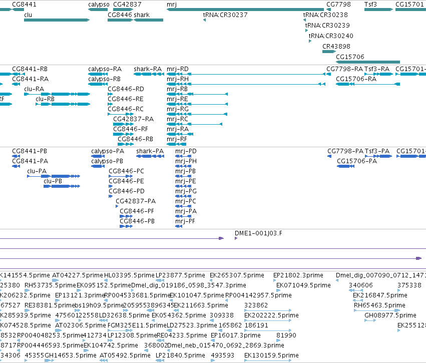Viewport: 426px width, 363px height.
Task: Click the mrj-PH protein label
Action: 186,161
